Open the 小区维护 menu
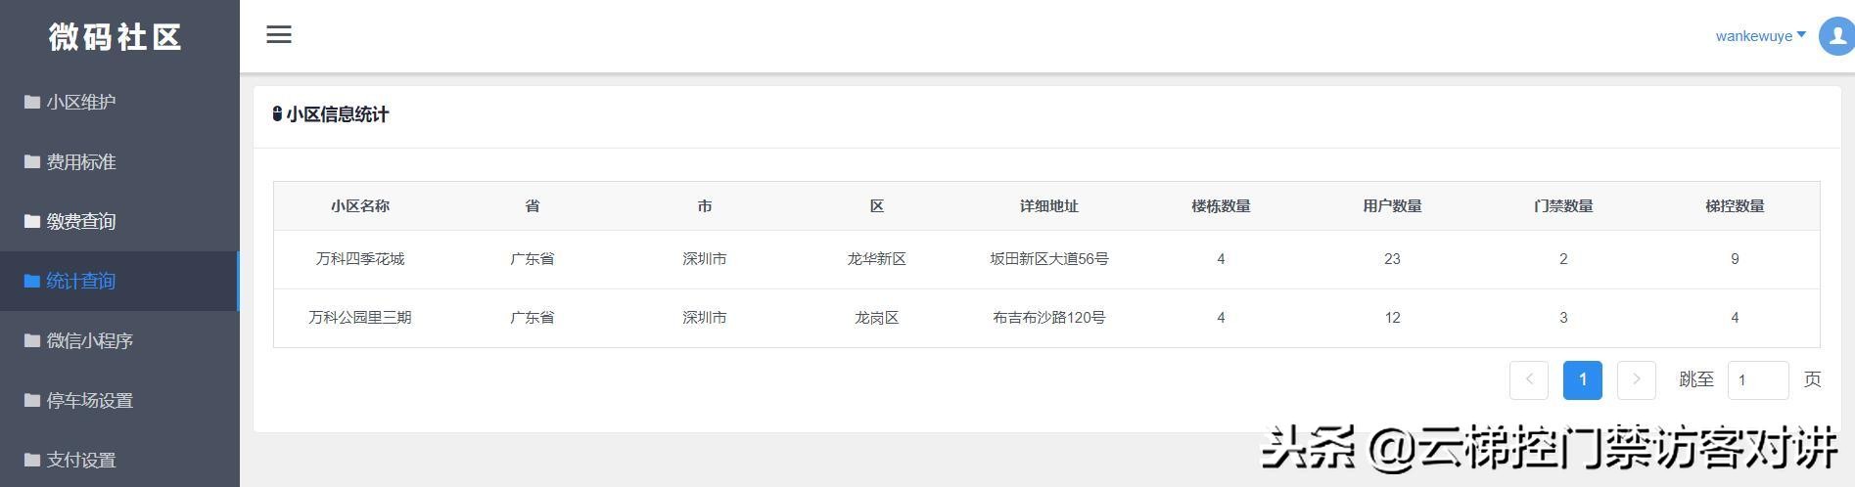1855x487 pixels. coord(119,102)
